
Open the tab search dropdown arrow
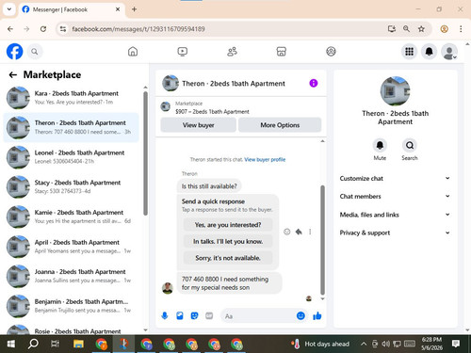9,9
